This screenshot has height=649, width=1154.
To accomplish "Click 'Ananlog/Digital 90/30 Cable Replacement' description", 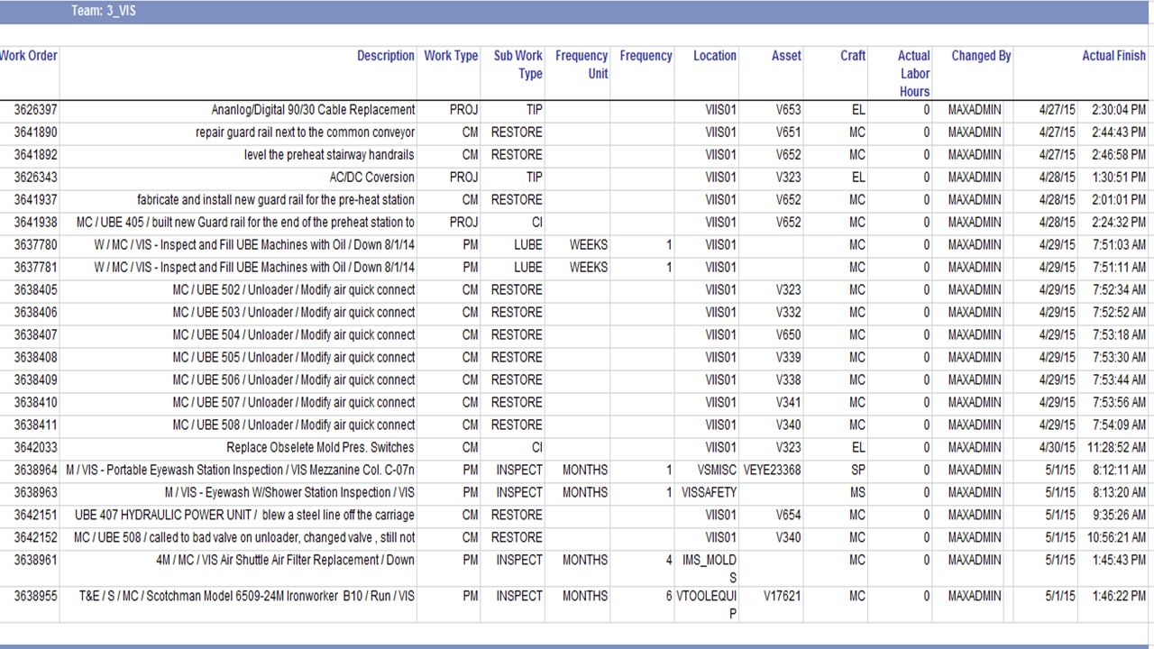I will 314,110.
